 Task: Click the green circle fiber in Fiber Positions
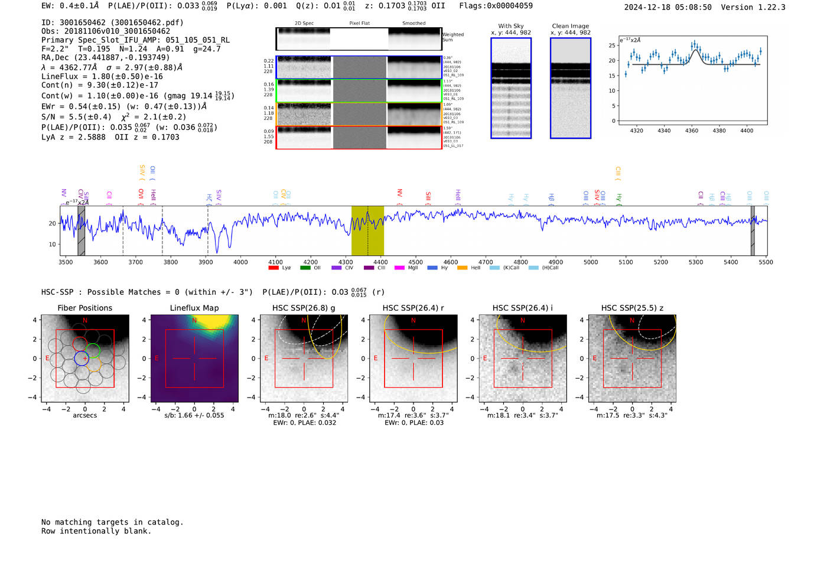pos(93,351)
